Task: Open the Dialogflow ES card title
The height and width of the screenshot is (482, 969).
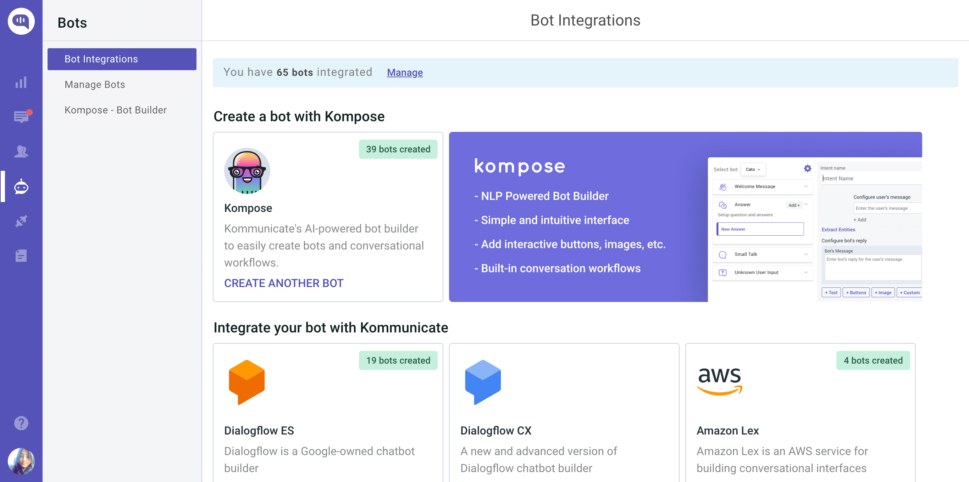Action: pos(259,431)
